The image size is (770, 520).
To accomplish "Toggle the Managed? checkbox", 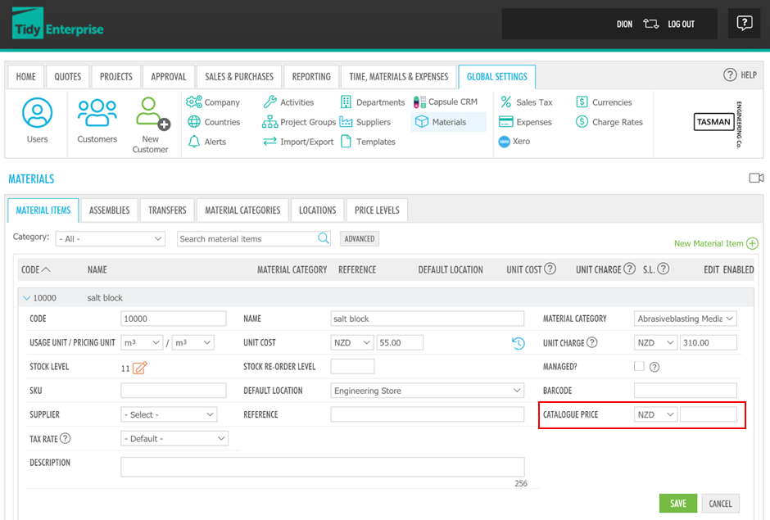I will [x=639, y=366].
